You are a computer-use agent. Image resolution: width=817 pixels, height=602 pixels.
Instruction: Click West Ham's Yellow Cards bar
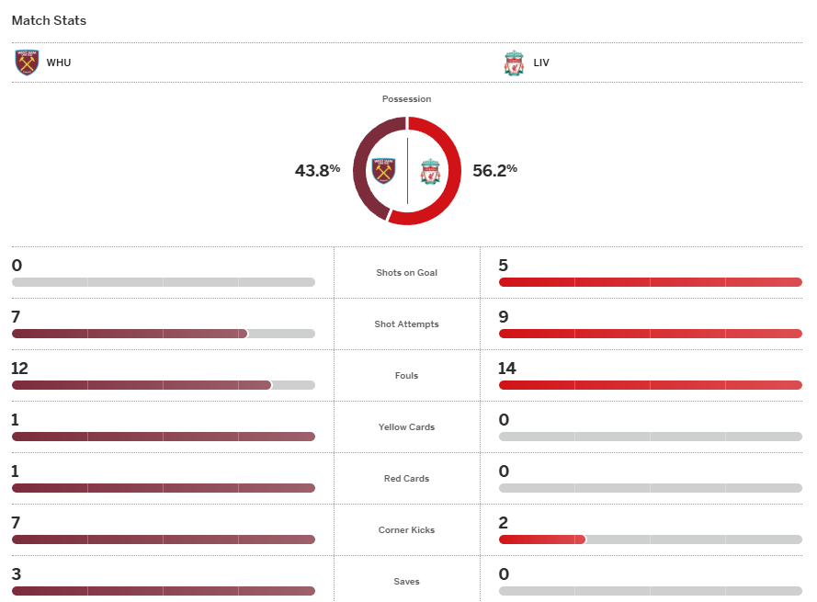coord(163,437)
